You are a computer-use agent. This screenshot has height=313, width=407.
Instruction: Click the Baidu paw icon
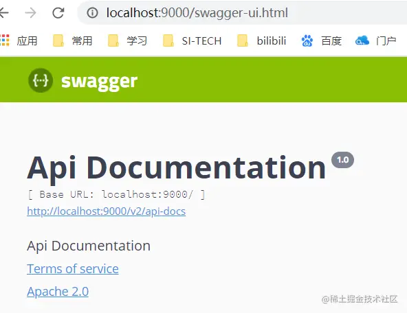(x=307, y=40)
